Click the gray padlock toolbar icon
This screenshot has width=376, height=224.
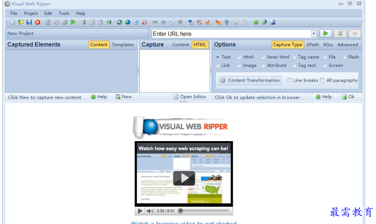pos(245,22)
